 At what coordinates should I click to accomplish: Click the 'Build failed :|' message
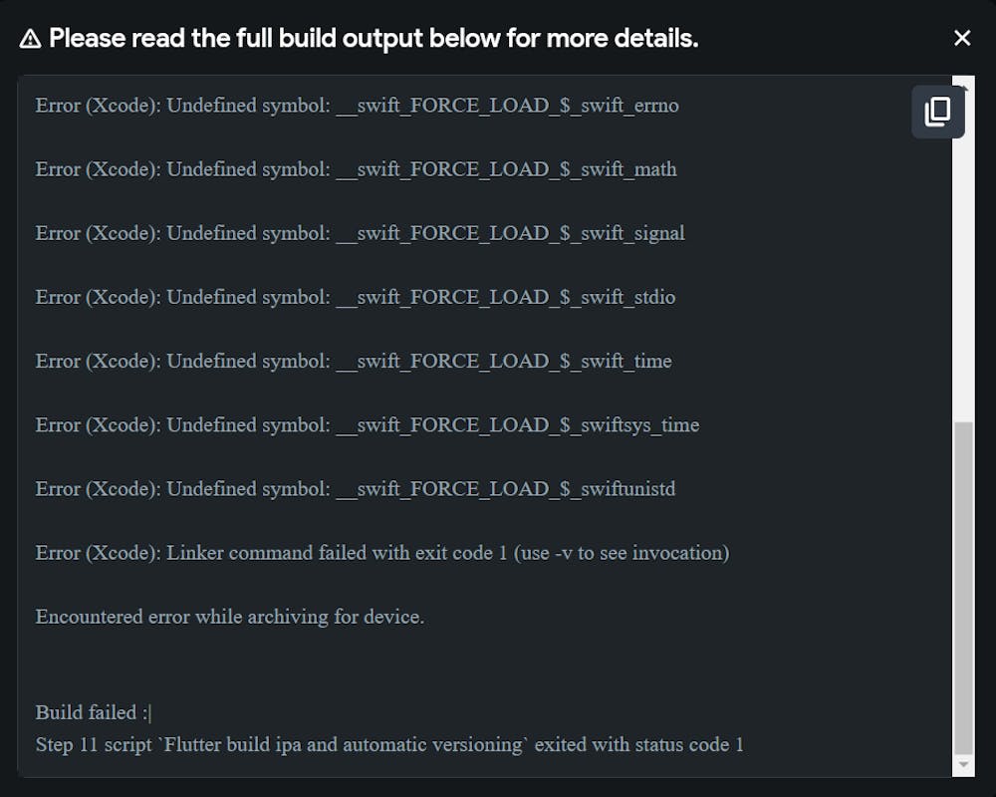(x=93, y=712)
